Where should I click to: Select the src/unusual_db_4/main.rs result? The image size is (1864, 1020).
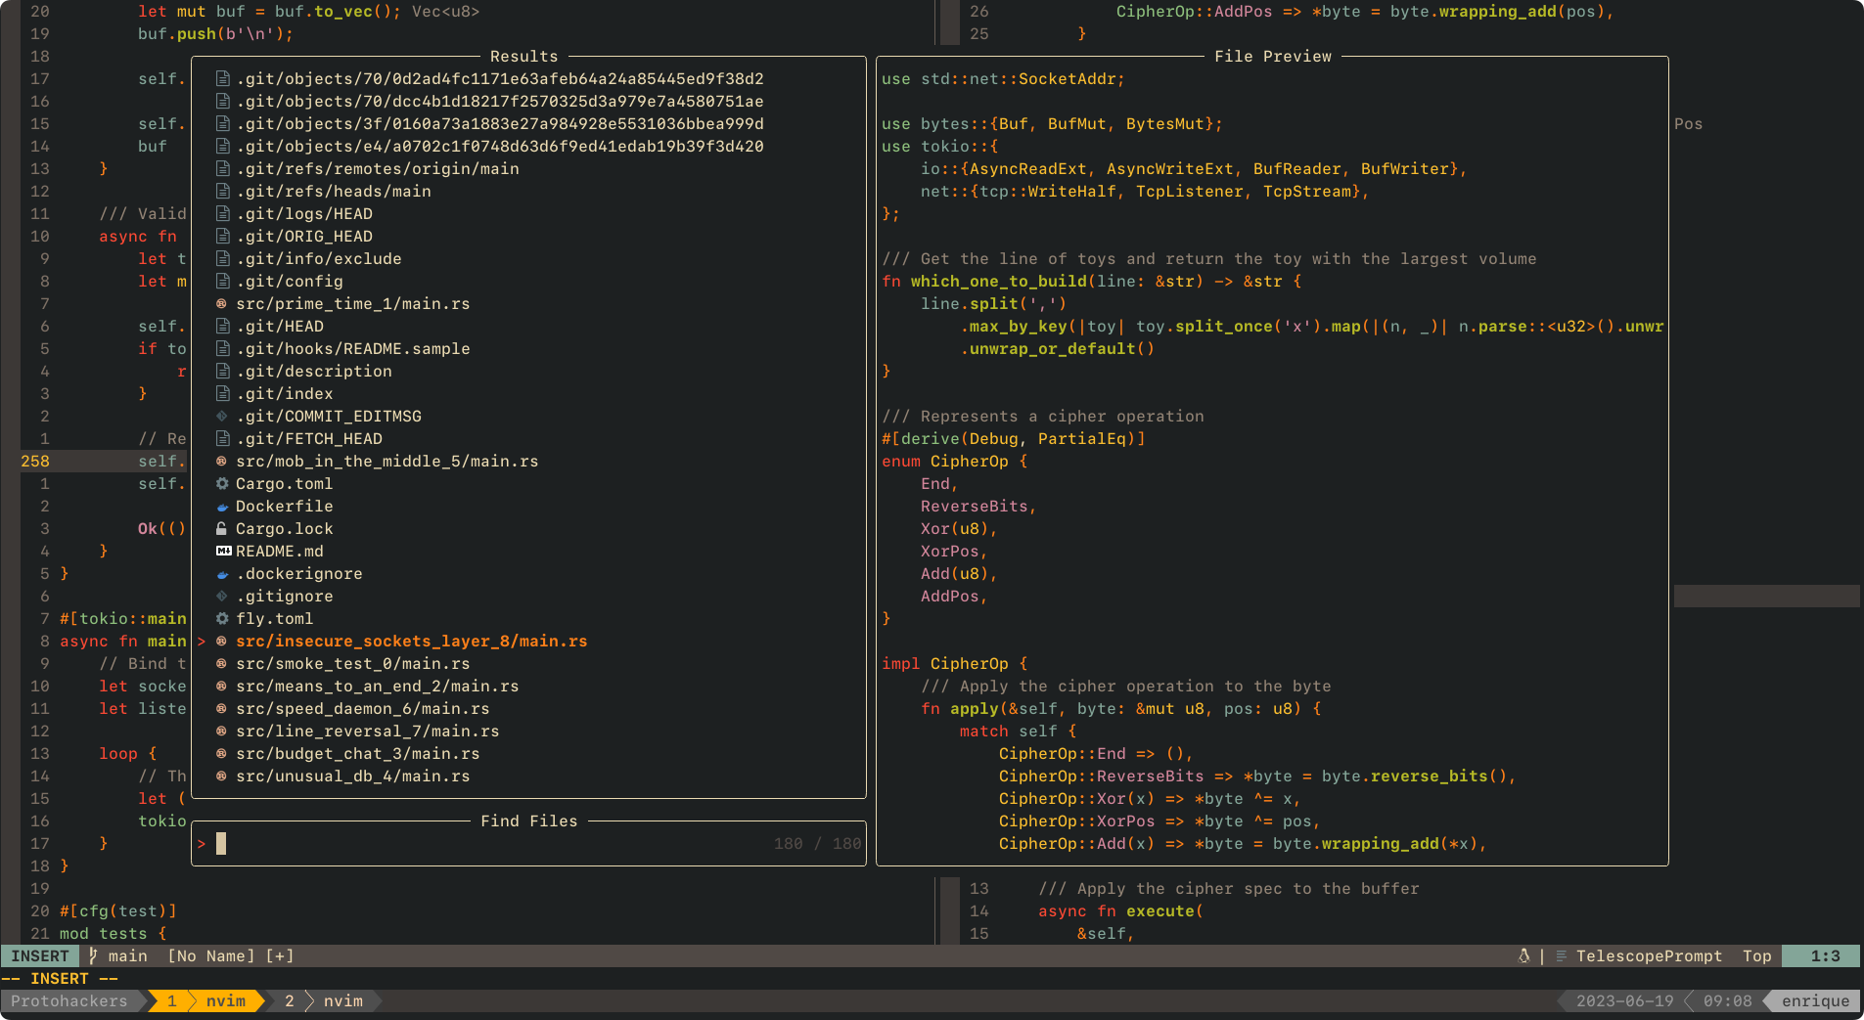[528, 776]
